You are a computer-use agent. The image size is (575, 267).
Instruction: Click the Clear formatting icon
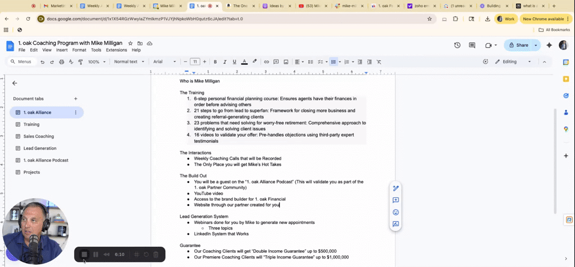pyautogui.click(x=379, y=62)
